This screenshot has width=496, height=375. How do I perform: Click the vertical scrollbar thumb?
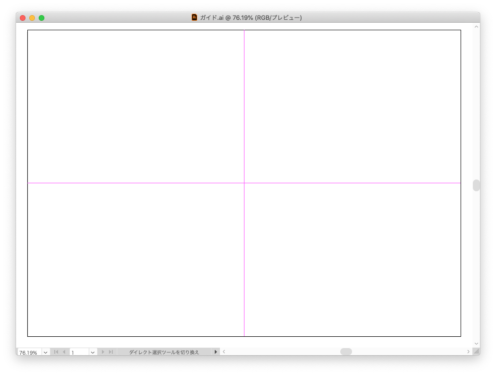476,186
